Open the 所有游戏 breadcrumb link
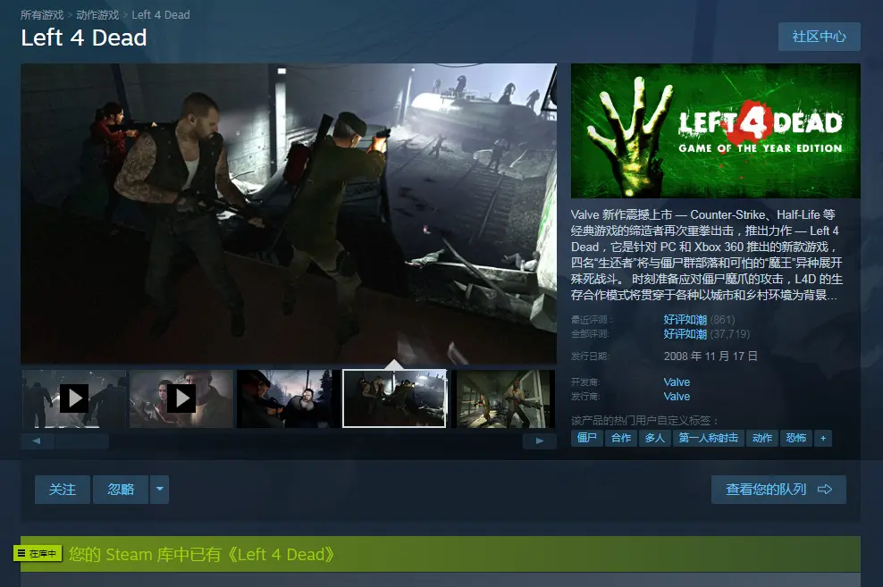Screen dimensions: 883x587 point(42,14)
